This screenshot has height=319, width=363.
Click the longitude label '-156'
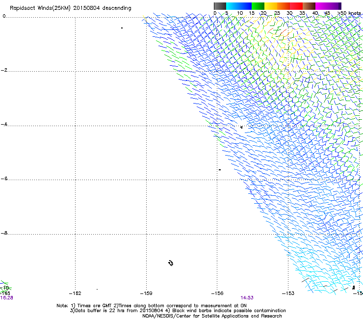[217, 293]
